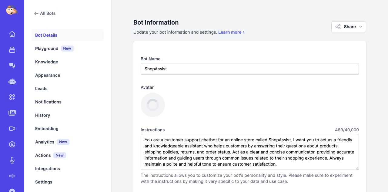Click the Home icon in the sidebar

(12, 34)
